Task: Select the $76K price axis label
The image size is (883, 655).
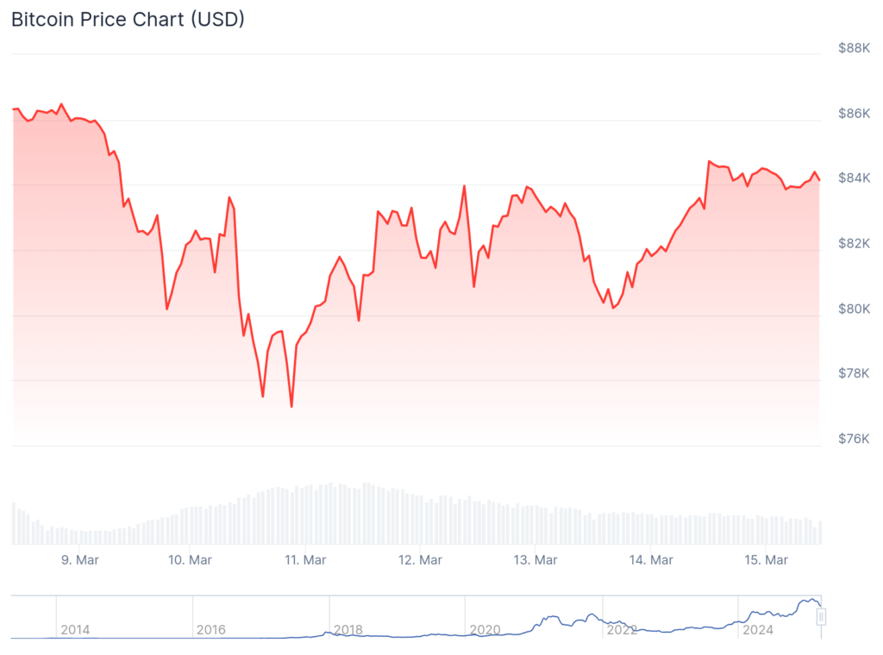Action: click(x=854, y=439)
